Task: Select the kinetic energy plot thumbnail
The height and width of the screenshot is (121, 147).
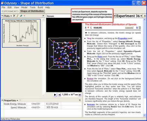Action: (x=21, y=33)
